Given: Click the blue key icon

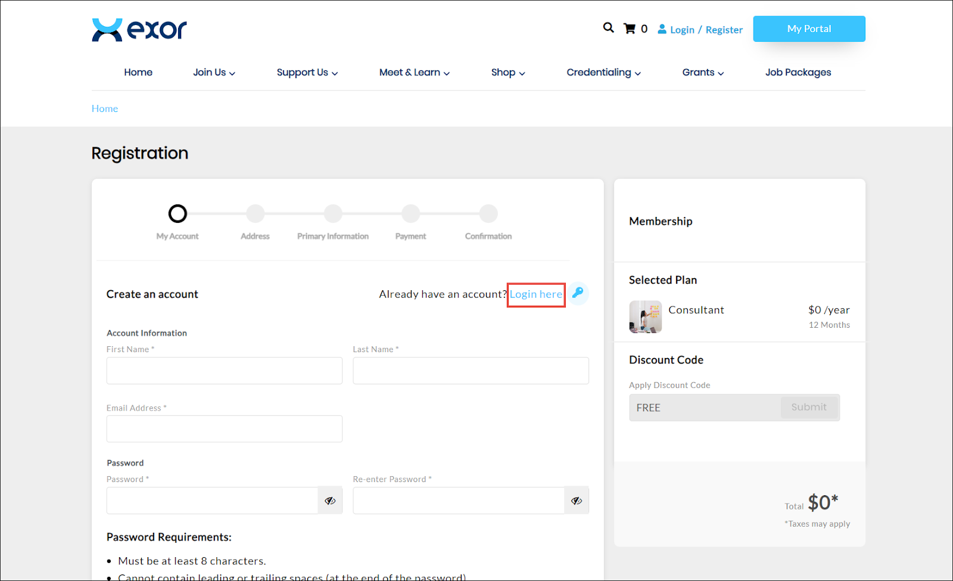Looking at the screenshot, I should (577, 293).
